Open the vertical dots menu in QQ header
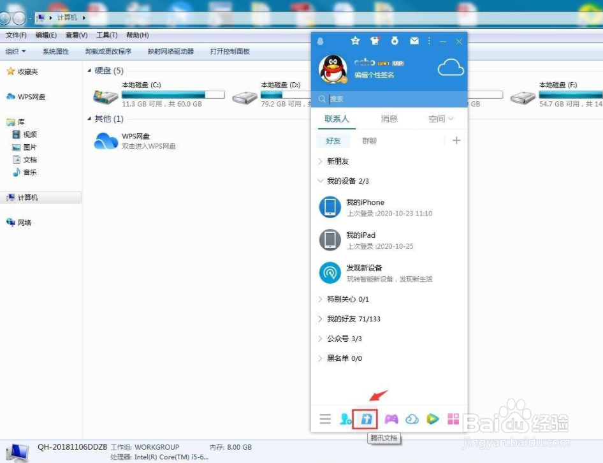 click(x=429, y=41)
